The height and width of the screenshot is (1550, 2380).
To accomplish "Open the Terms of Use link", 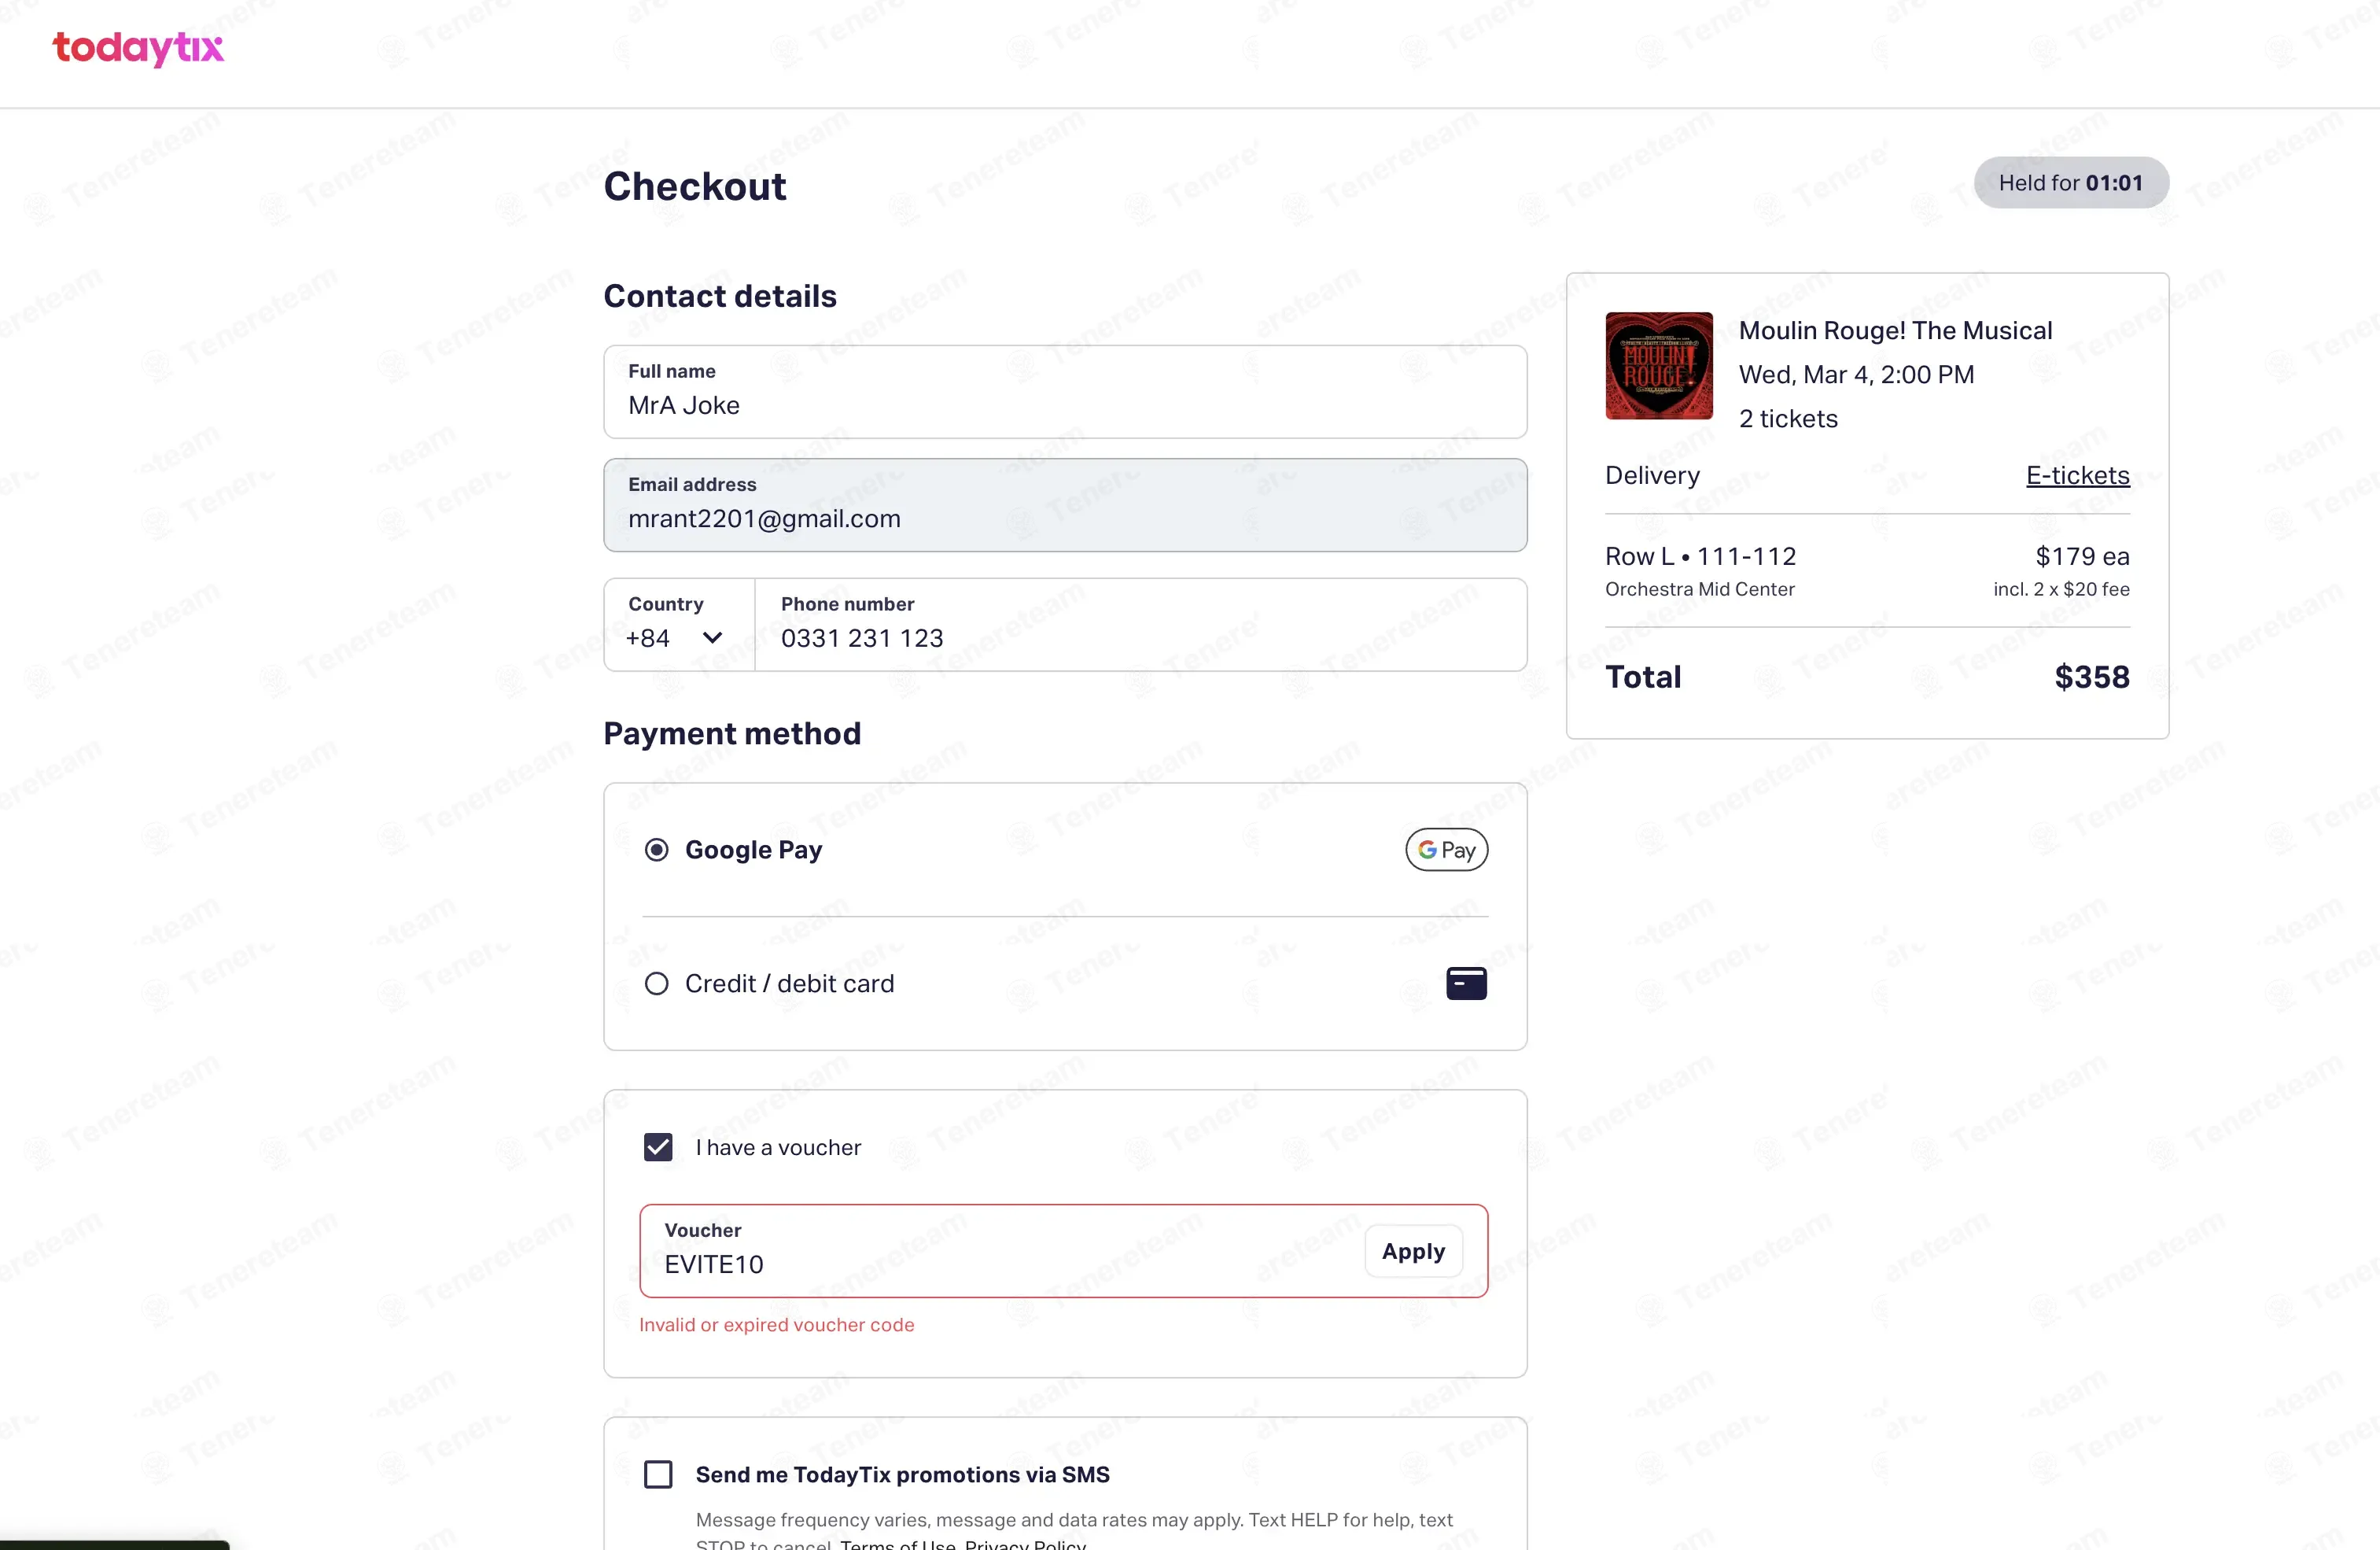I will pyautogui.click(x=897, y=1543).
